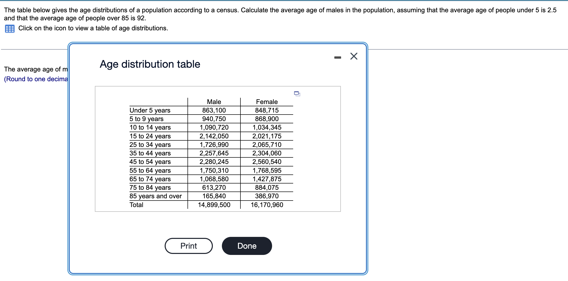Click the 15 to 24 years row

click(x=150, y=136)
